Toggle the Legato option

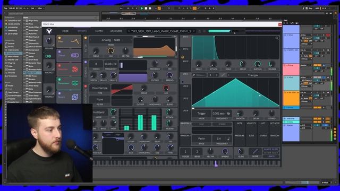point(271,156)
